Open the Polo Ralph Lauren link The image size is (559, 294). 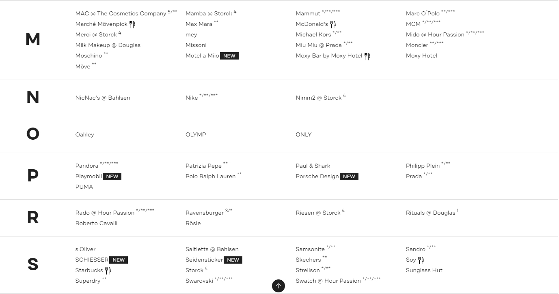[x=210, y=176]
